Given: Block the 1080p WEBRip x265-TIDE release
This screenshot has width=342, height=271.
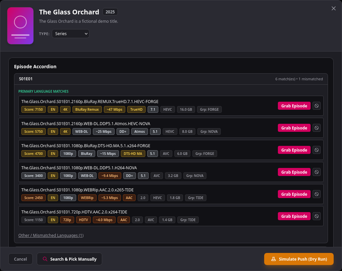Looking at the screenshot, I should 317,194.
